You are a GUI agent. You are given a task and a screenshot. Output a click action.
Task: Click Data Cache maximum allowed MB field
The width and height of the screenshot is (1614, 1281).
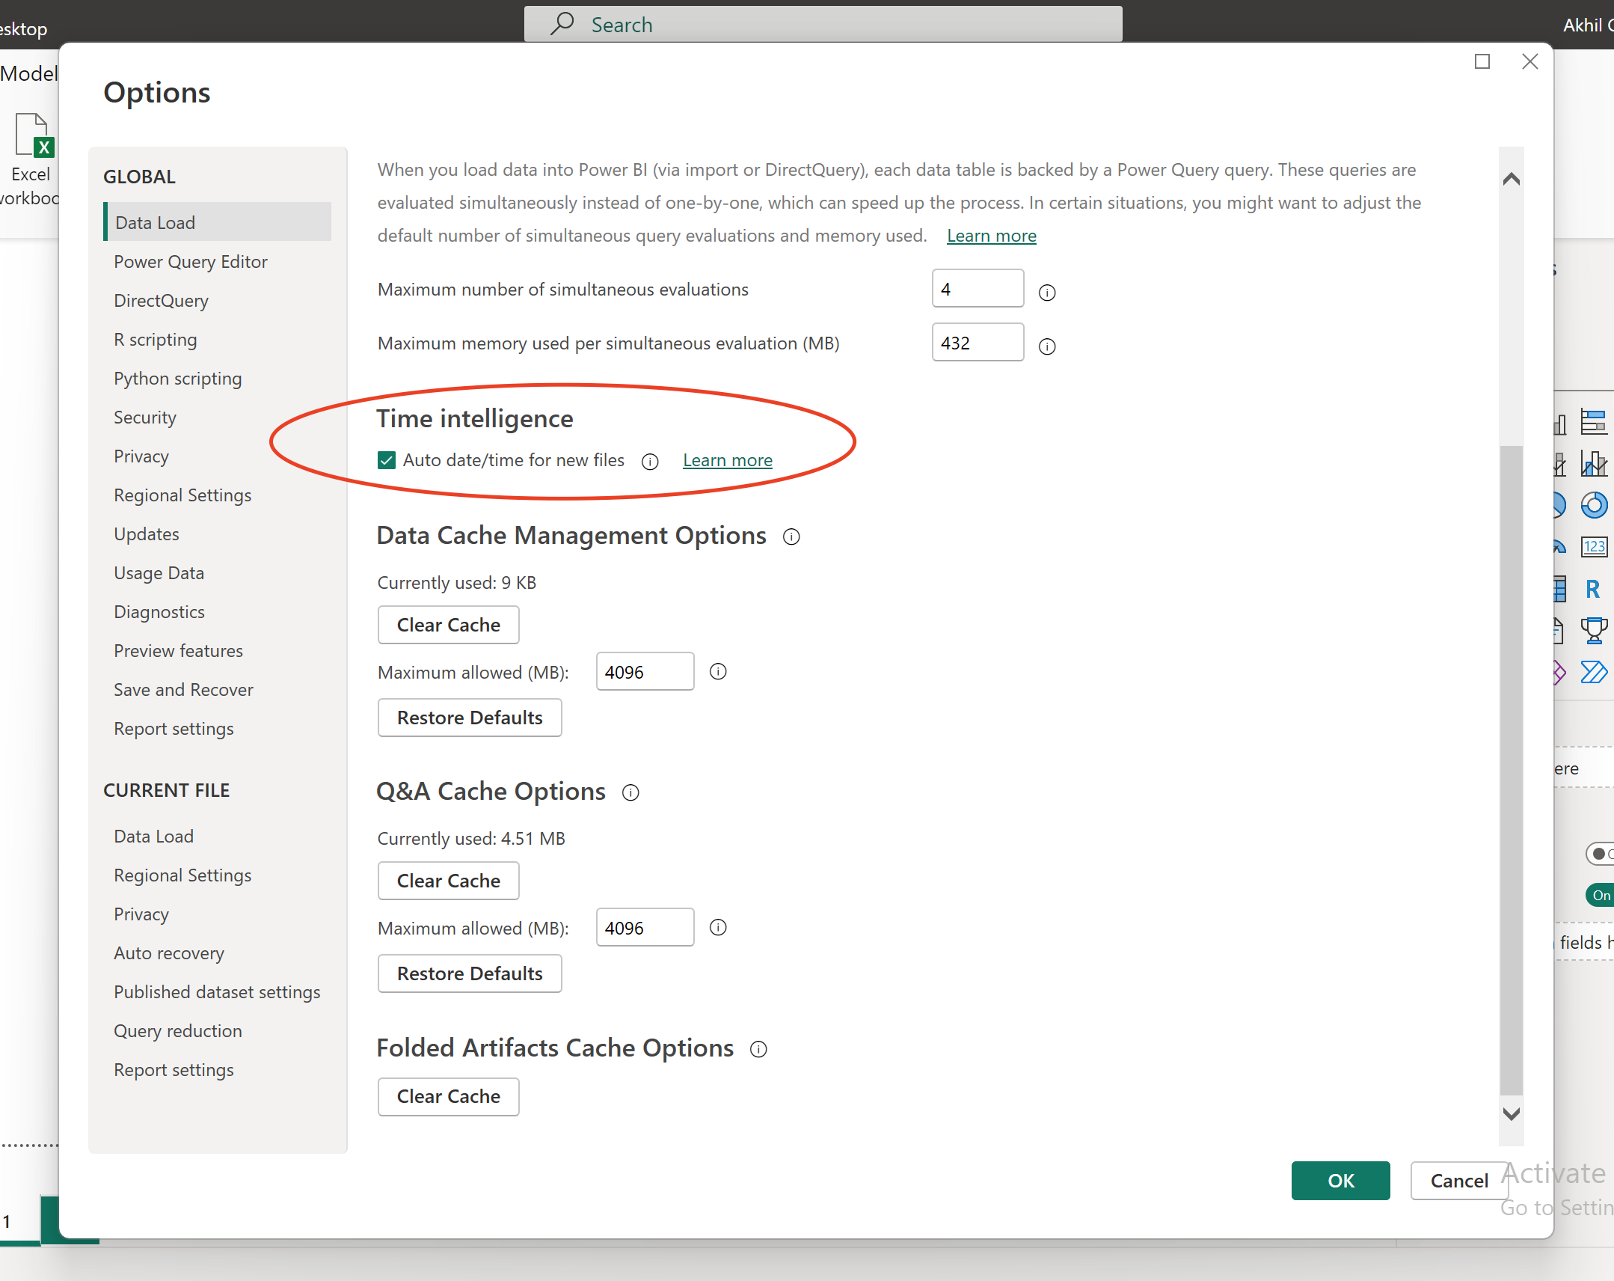tap(645, 672)
